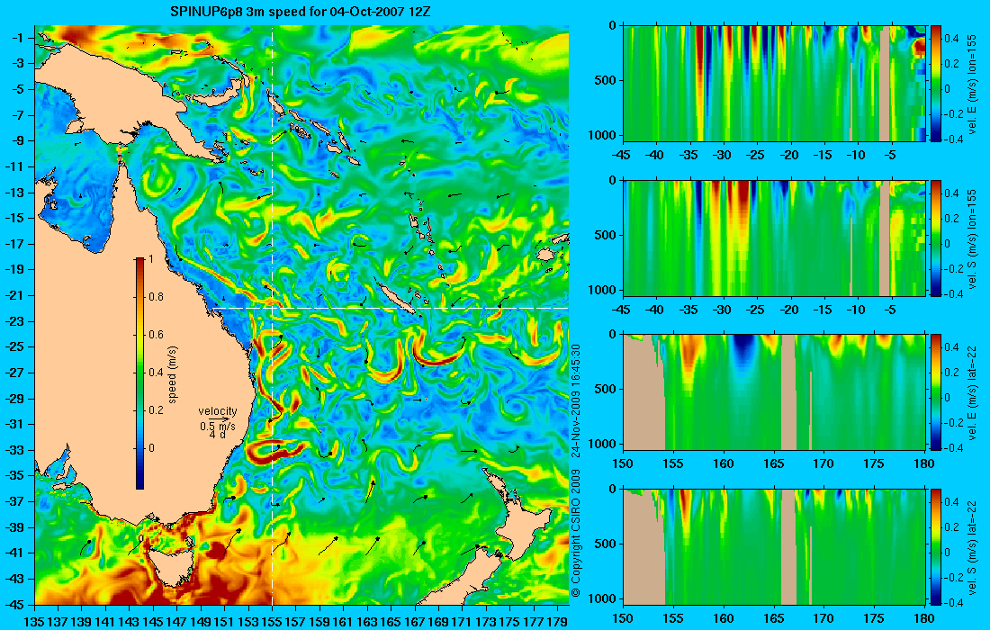The height and width of the screenshot is (630, 990).
Task: Click the colorbar labeled vel. S (m/s) lat=-22
Action: (x=936, y=546)
